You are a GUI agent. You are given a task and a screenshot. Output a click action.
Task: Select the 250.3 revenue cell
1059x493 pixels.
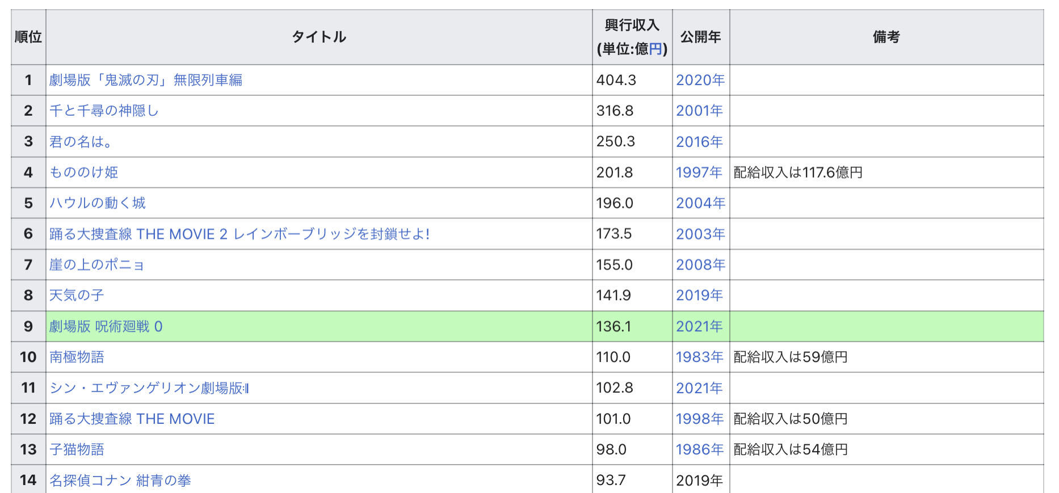pos(632,142)
